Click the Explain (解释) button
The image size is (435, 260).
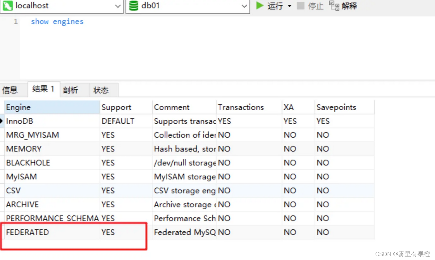coord(343,6)
